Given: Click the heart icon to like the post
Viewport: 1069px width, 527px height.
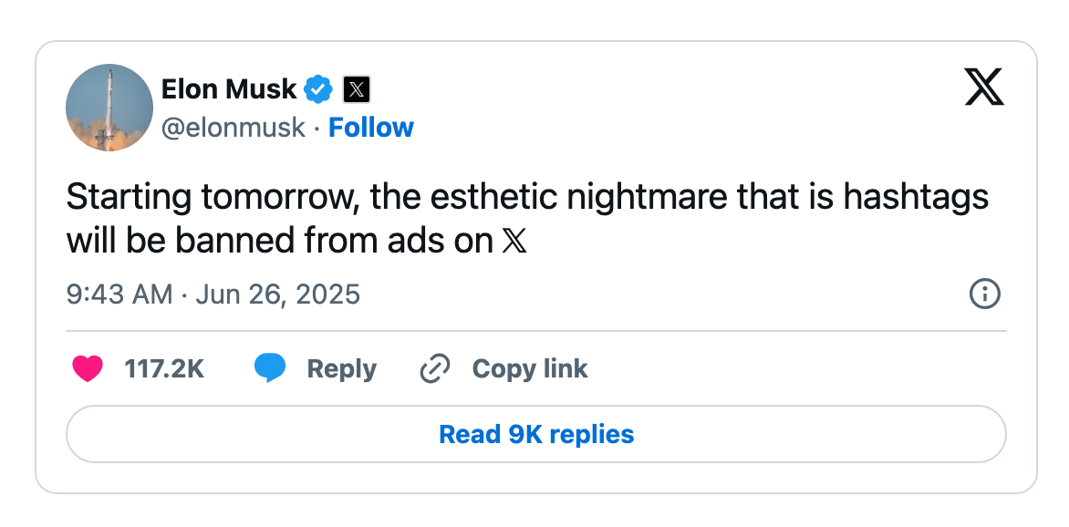Looking at the screenshot, I should 88,368.
